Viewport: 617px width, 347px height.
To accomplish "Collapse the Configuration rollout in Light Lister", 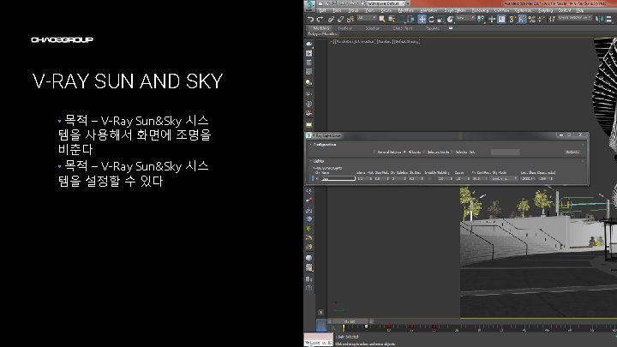I will [324, 145].
